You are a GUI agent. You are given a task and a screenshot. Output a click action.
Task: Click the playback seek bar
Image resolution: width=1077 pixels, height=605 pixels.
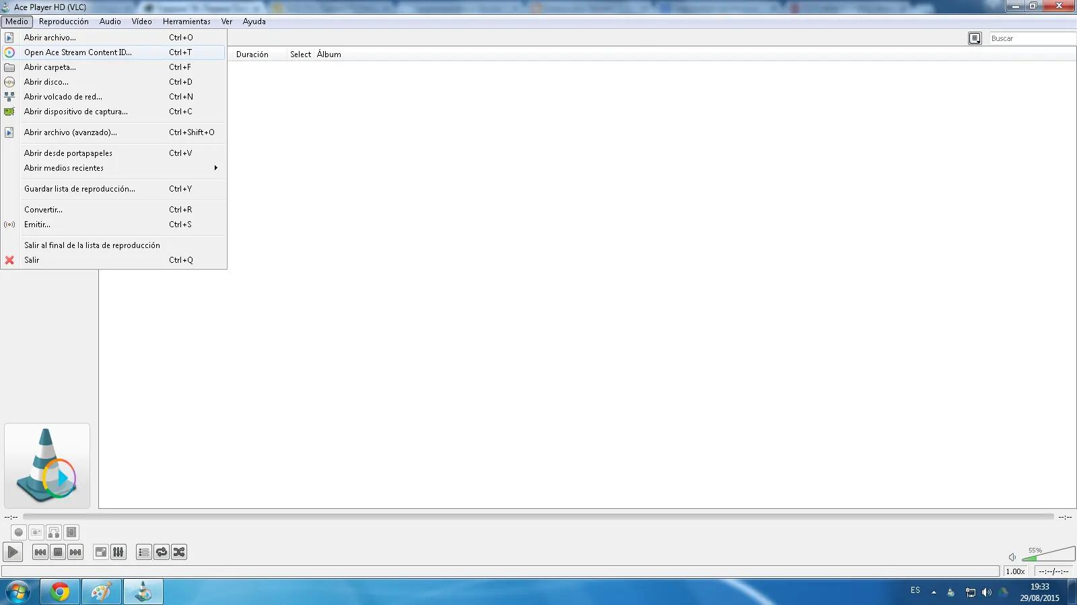coord(538,516)
